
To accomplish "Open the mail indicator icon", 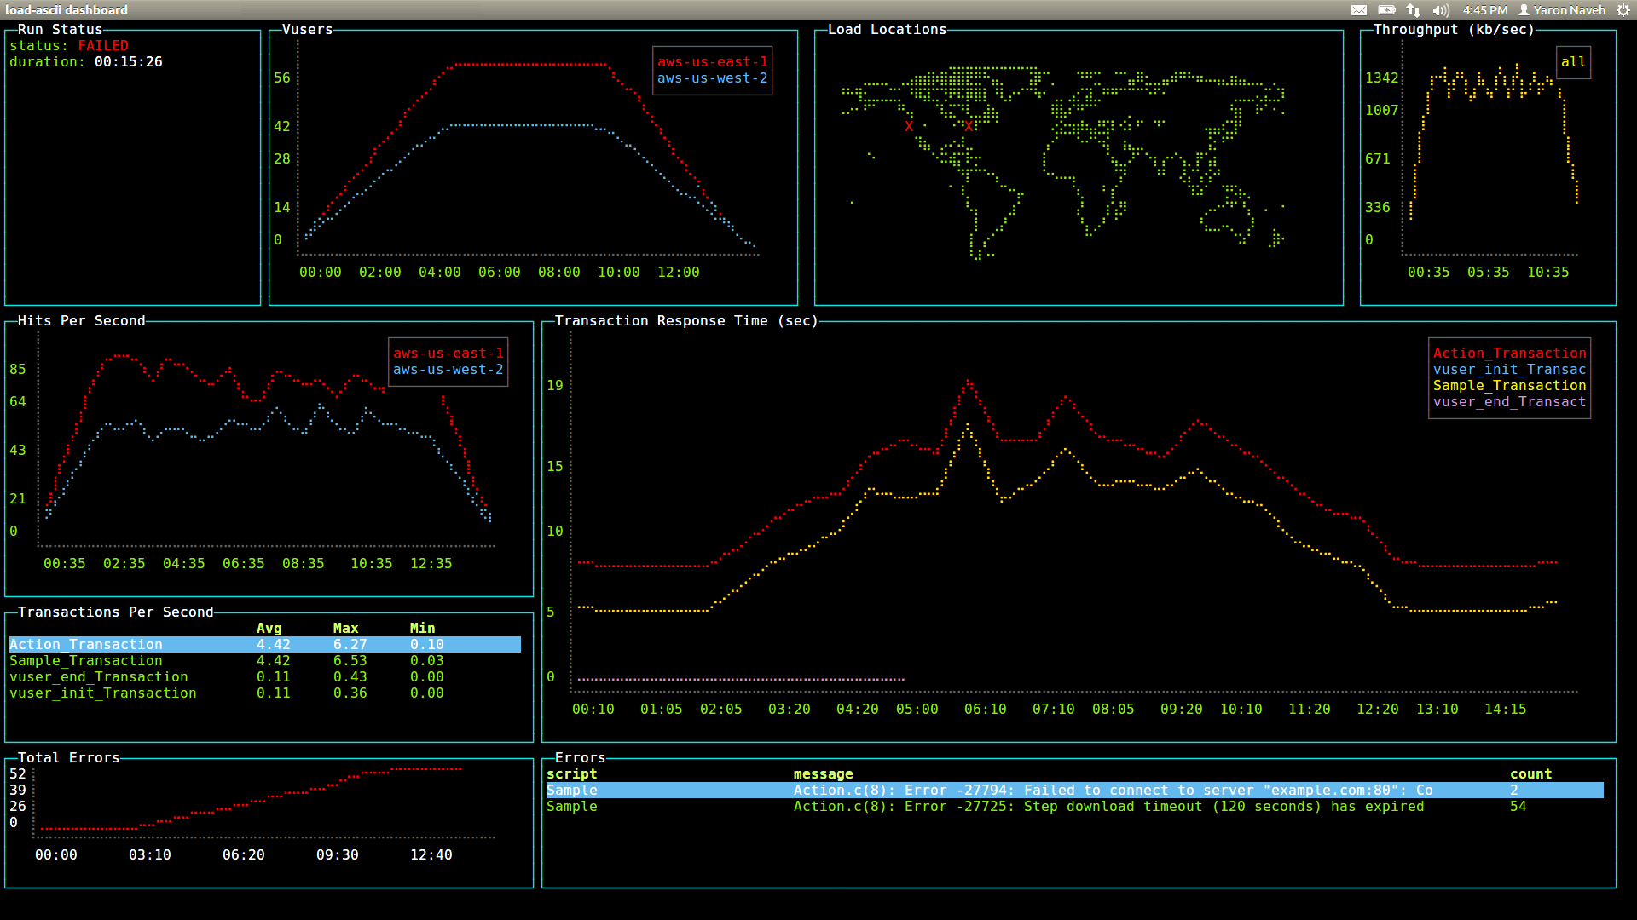I will (x=1359, y=10).
